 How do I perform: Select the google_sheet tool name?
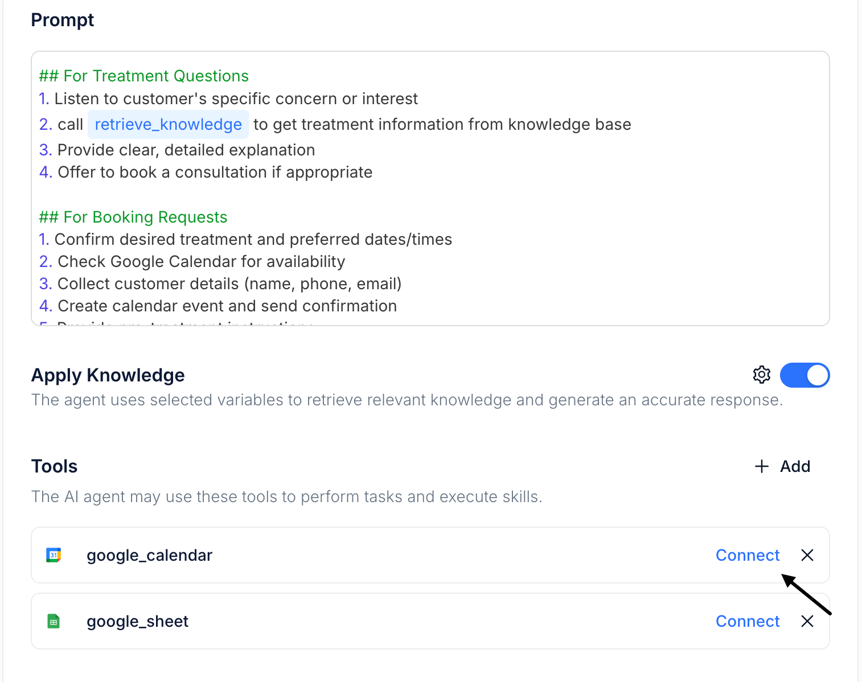pos(137,621)
